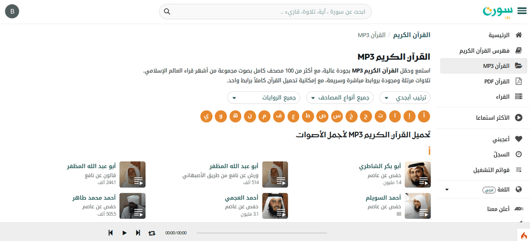
Task: Select القرآن MP3 in the sidebar
Action: coord(483,66)
